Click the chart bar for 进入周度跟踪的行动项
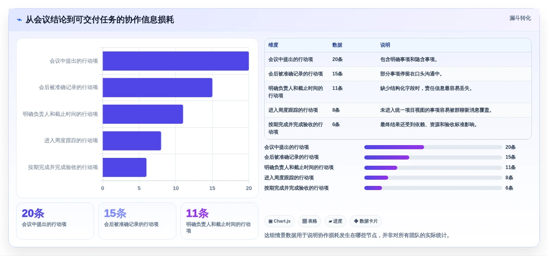 [132, 141]
